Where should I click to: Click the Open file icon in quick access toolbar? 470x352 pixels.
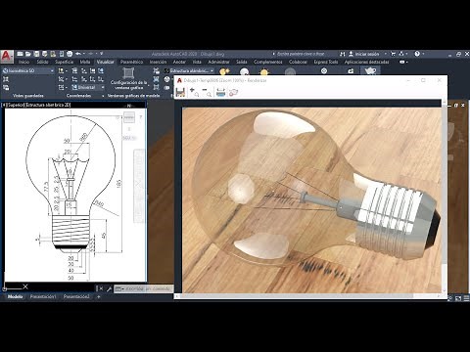(28, 54)
